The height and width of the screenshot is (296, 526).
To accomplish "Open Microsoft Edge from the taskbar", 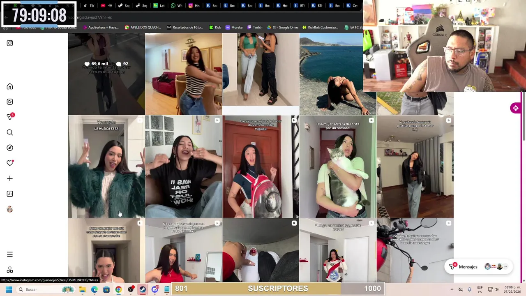I will tap(94, 290).
